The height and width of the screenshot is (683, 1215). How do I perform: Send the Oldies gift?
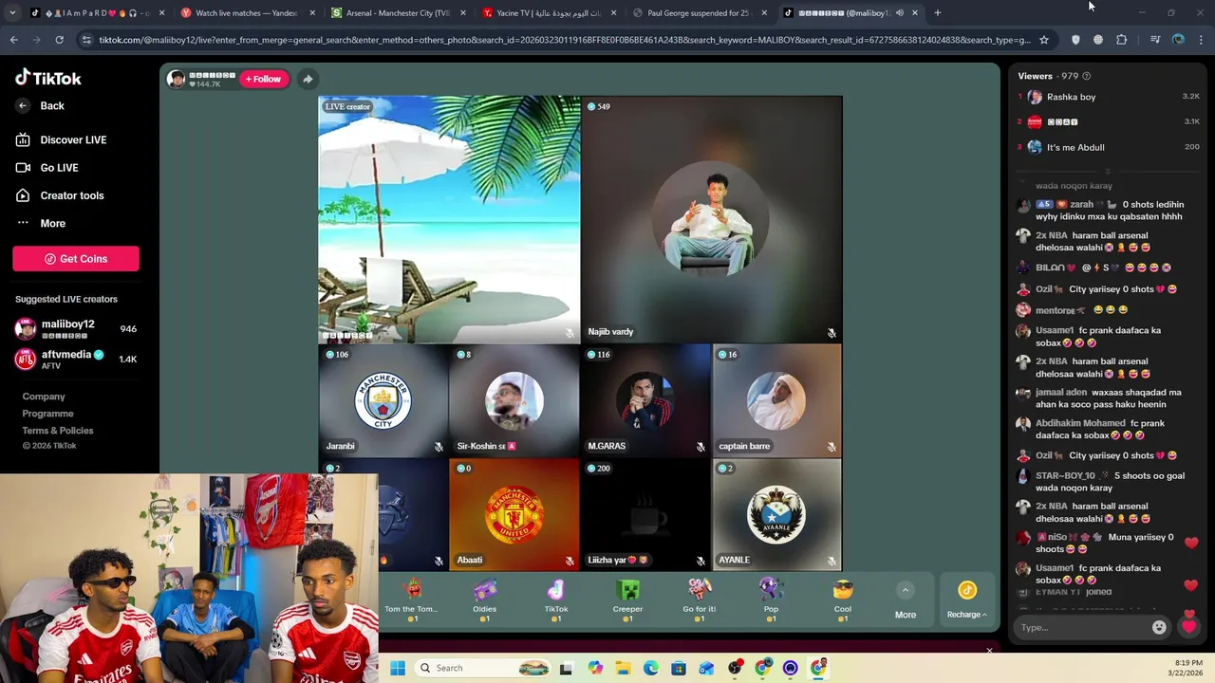(484, 600)
